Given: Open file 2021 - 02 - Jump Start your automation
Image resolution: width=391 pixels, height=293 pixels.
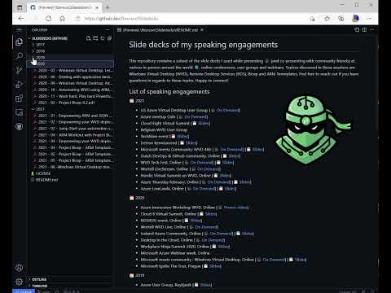Looking at the screenshot, I should [x=73, y=129].
